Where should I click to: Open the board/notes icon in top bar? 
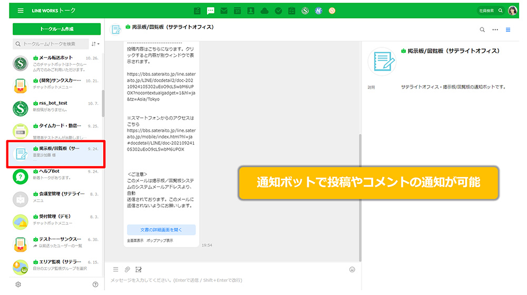tap(197, 11)
